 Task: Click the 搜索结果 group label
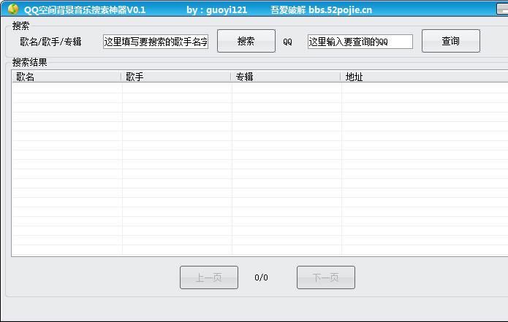pos(29,63)
